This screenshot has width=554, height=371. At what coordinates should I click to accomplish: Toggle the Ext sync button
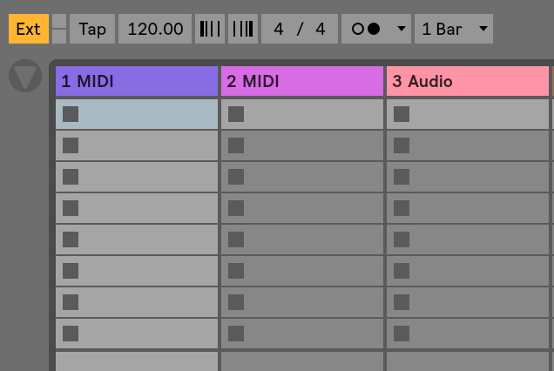[x=29, y=29]
